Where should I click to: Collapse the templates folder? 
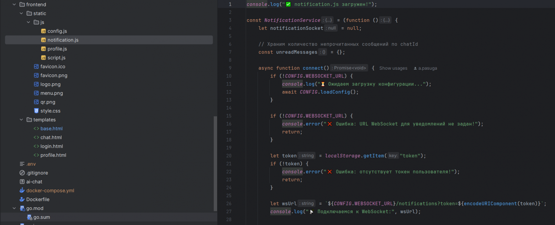tap(21, 120)
